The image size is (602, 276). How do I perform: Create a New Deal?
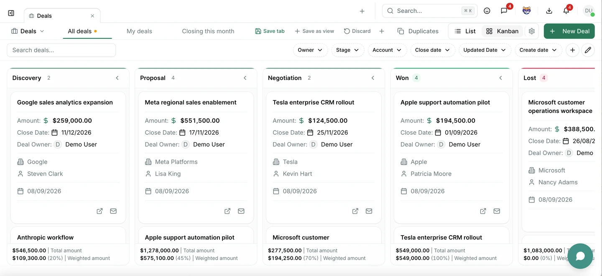point(569,31)
